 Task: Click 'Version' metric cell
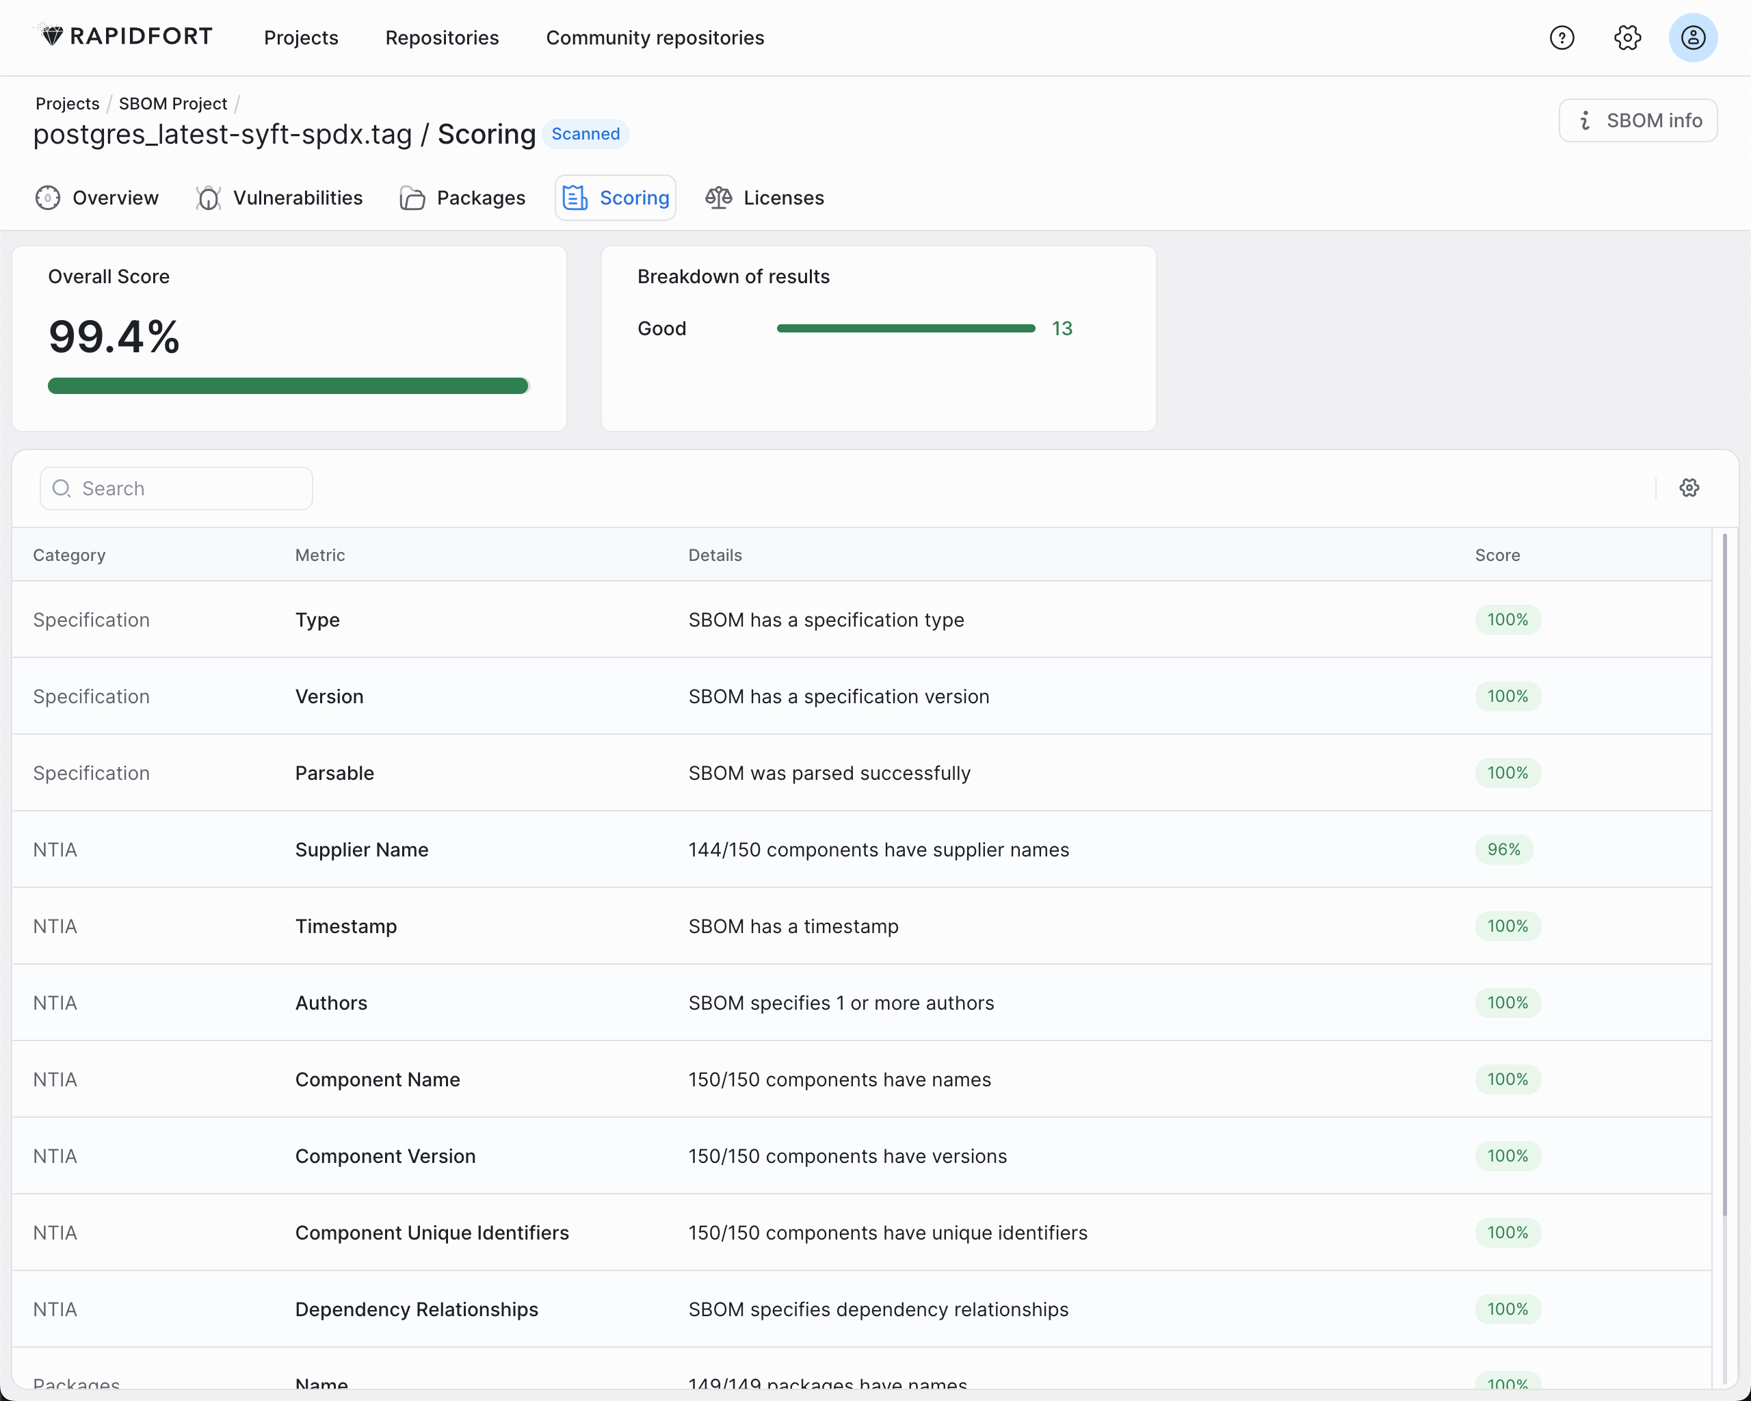pyautogui.click(x=329, y=697)
